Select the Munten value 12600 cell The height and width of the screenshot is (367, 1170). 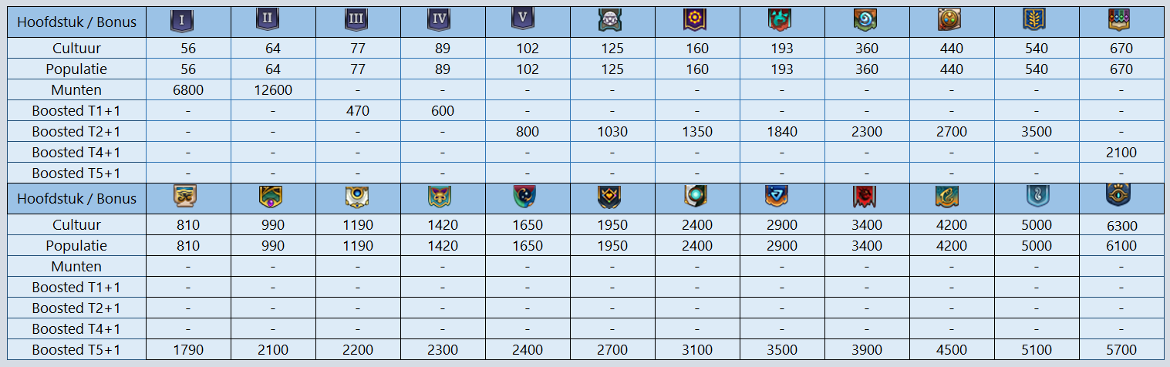(273, 90)
